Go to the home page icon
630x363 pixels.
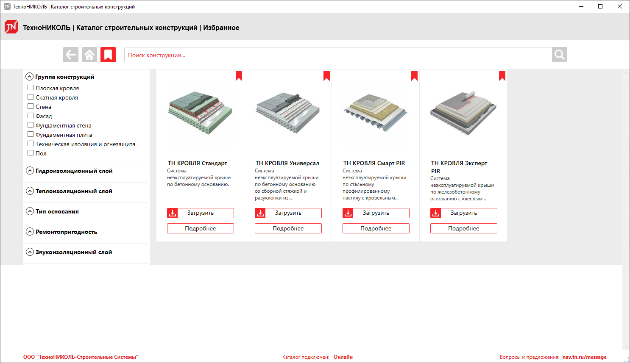[89, 55]
